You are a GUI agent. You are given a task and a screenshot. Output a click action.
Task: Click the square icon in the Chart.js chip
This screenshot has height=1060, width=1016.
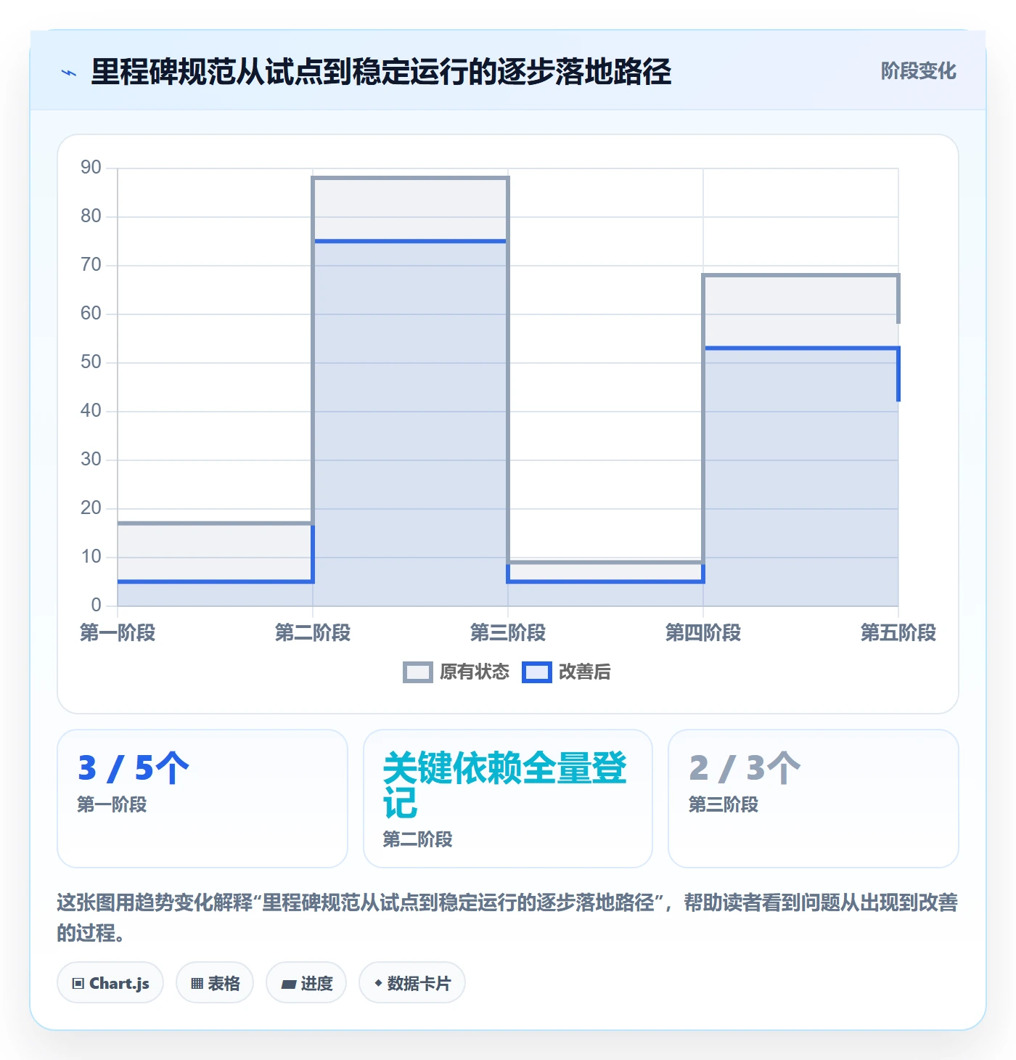point(78,984)
